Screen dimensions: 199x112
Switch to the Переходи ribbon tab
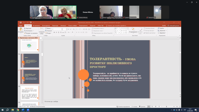55,26
